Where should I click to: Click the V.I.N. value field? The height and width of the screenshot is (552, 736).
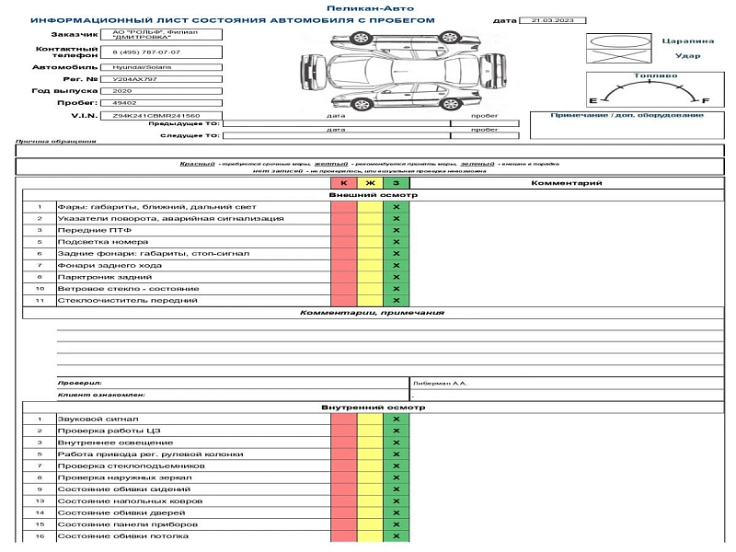pos(164,116)
